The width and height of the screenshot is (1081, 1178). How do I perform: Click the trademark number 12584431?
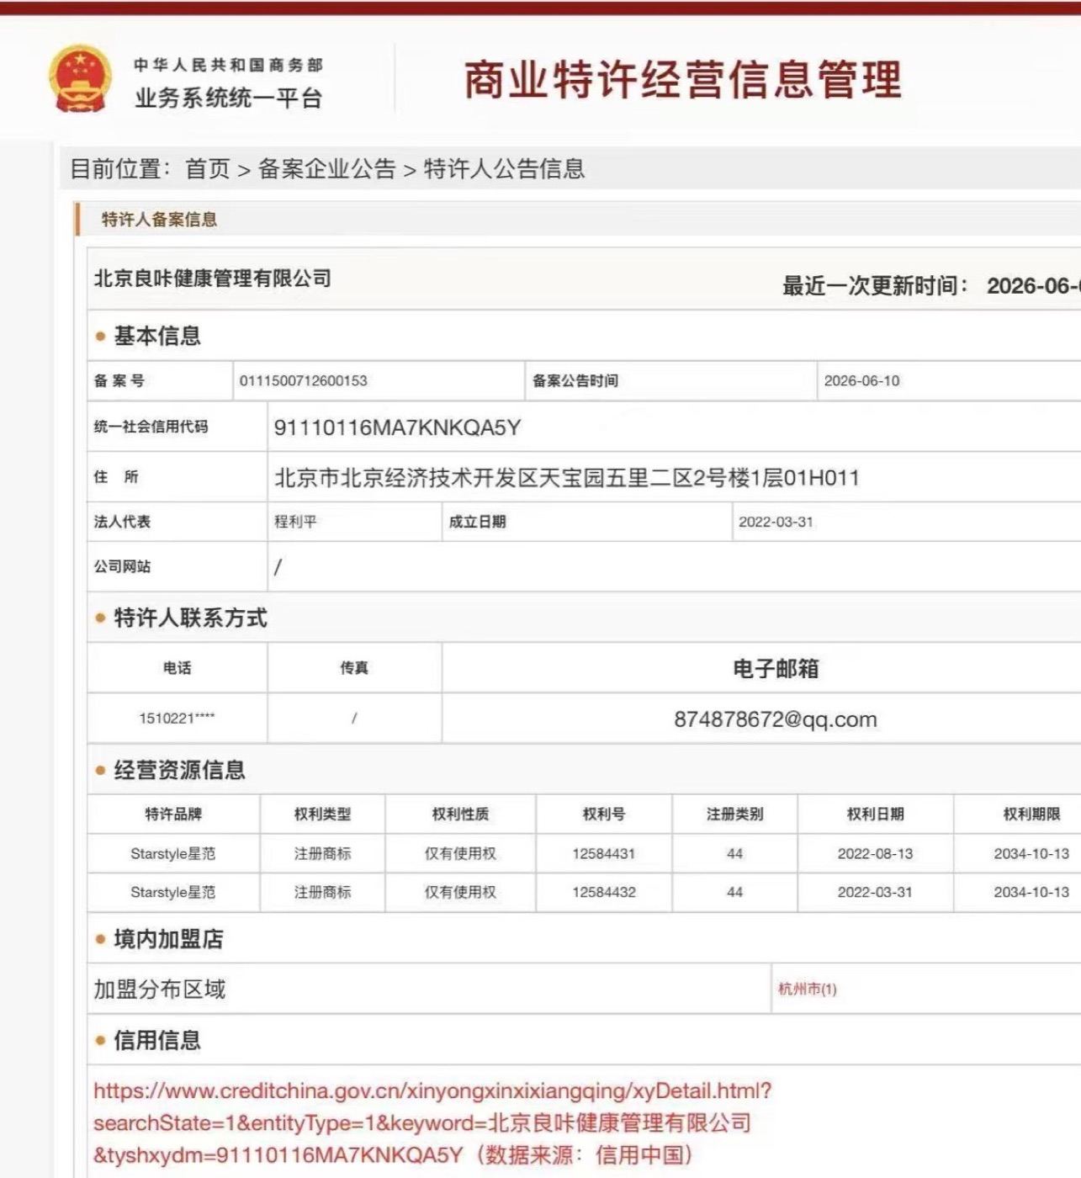(604, 853)
